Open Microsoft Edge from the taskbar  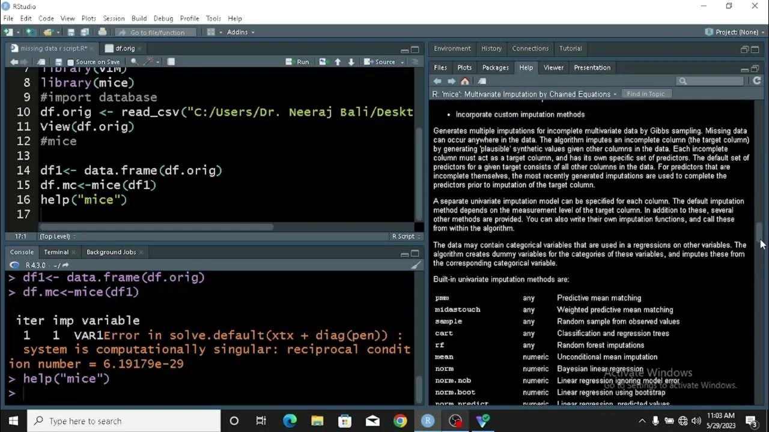[290, 421]
